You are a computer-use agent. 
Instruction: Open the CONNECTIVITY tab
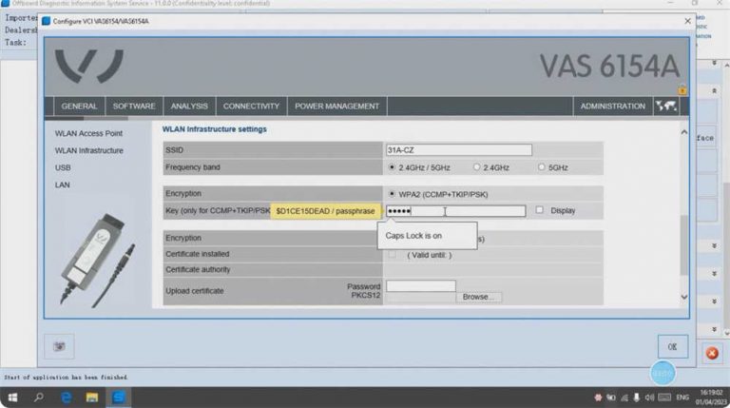click(251, 107)
